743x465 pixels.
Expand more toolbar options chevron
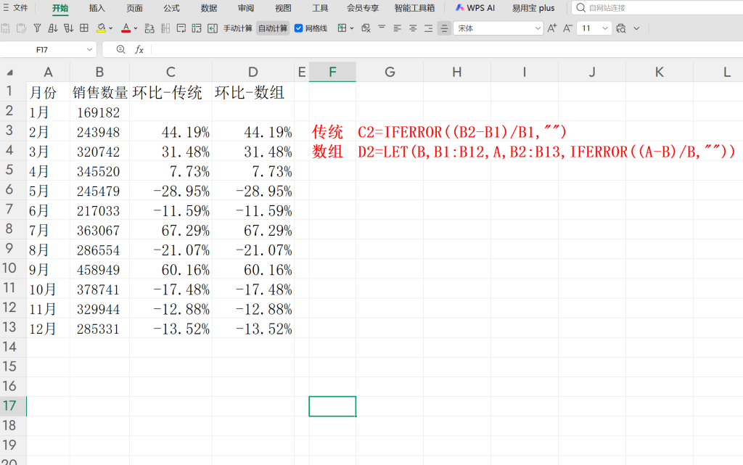(636, 28)
